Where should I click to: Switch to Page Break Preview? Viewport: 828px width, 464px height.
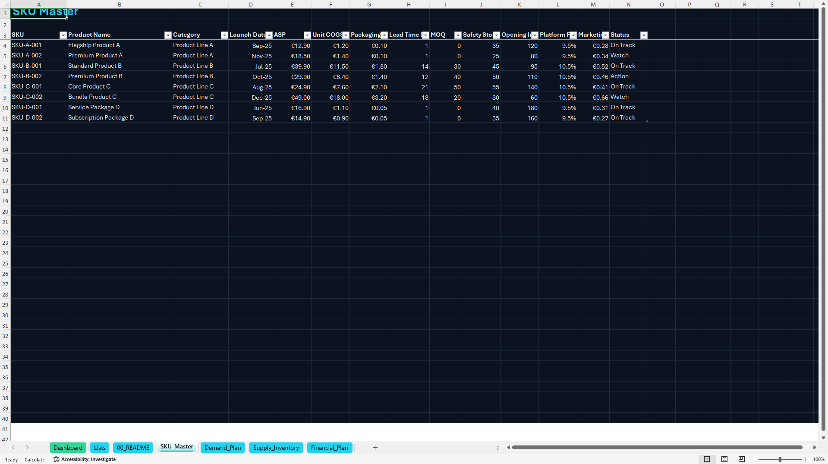click(x=741, y=459)
